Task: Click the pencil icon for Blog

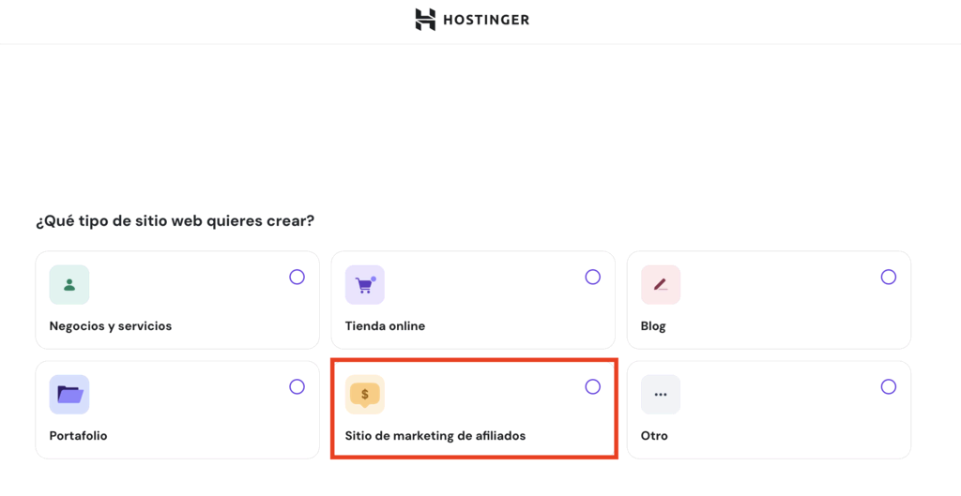Action: click(661, 285)
